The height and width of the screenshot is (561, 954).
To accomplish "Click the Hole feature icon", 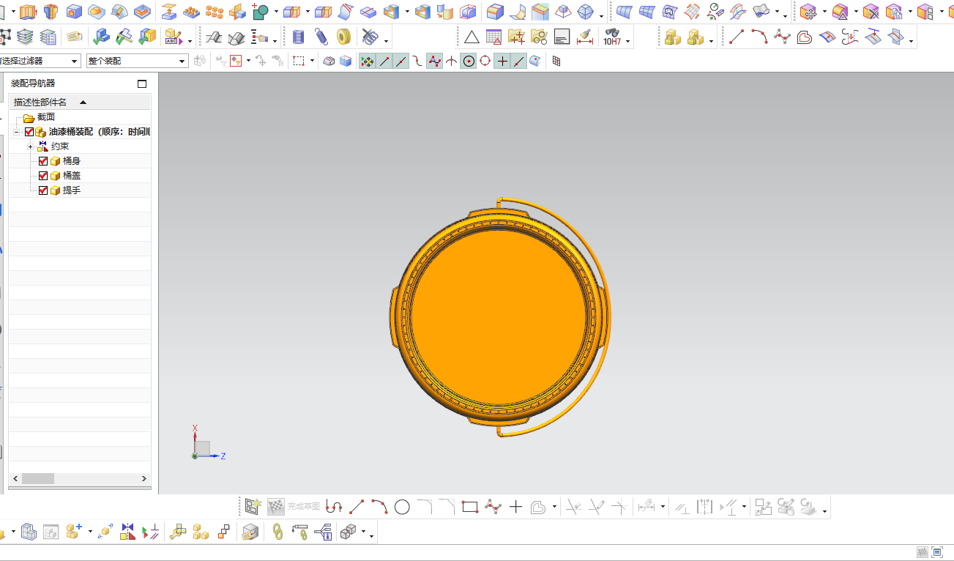I will pos(73,11).
